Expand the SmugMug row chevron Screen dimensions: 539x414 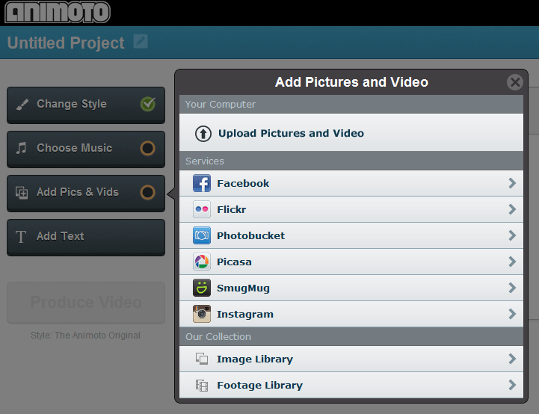pyautogui.click(x=512, y=288)
